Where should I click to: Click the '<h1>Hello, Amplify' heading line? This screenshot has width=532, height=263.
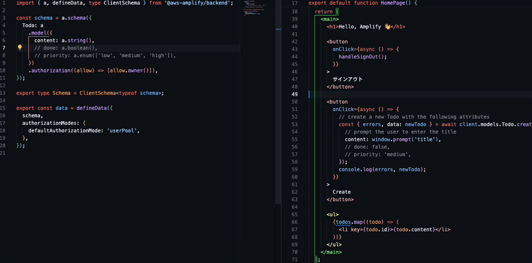tap(366, 27)
